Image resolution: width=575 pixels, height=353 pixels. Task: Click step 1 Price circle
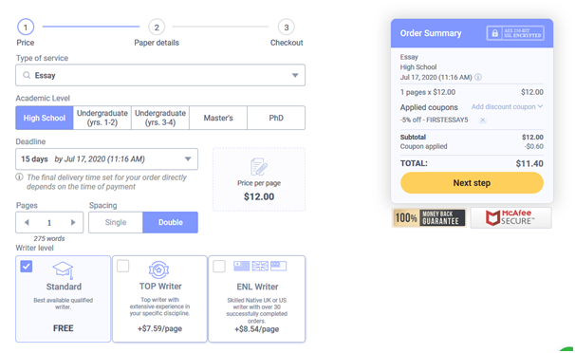26,28
